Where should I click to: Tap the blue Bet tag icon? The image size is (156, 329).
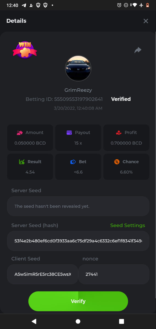click(x=73, y=162)
